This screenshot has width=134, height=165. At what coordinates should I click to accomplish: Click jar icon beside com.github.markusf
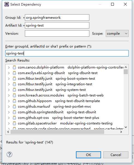click(15, 107)
